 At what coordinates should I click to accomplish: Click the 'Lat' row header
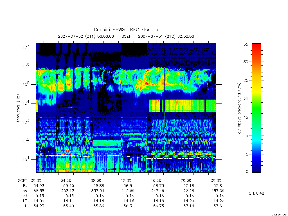[24, 196]
